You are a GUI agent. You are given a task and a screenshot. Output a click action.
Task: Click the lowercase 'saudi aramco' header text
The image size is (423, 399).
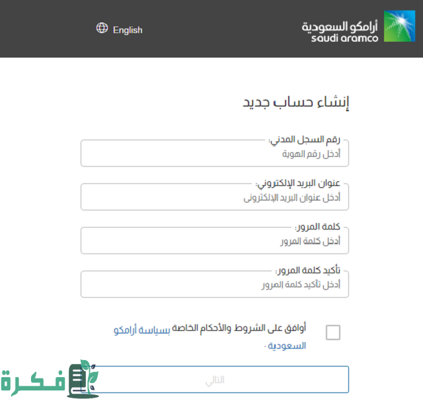point(344,38)
